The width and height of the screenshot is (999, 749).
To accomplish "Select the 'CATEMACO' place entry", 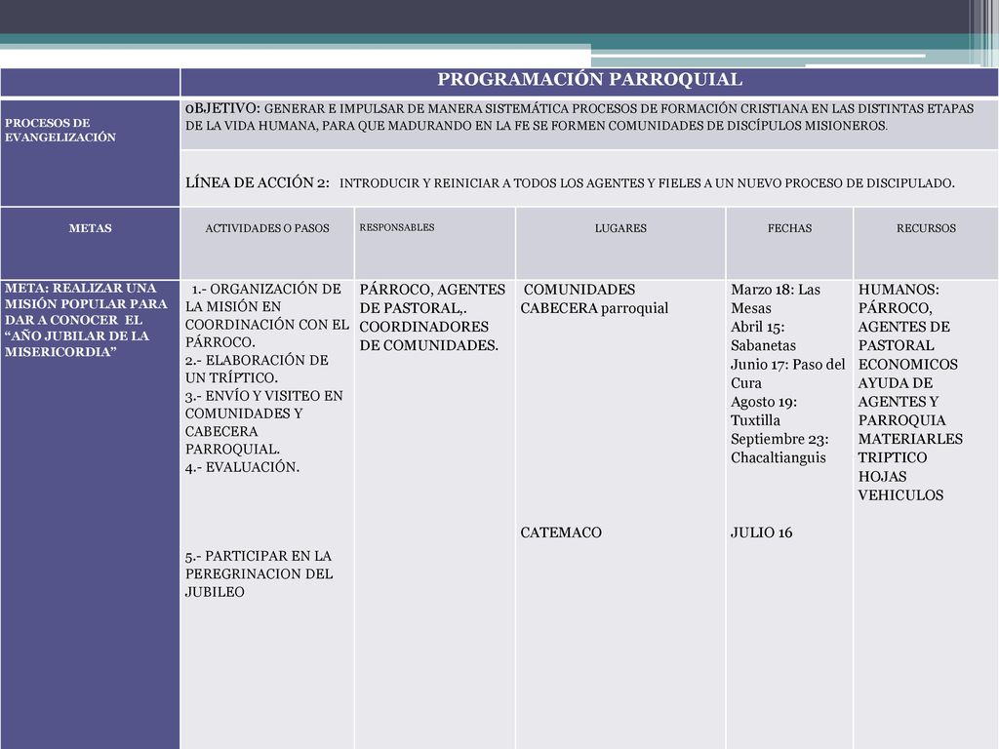I will 561,532.
